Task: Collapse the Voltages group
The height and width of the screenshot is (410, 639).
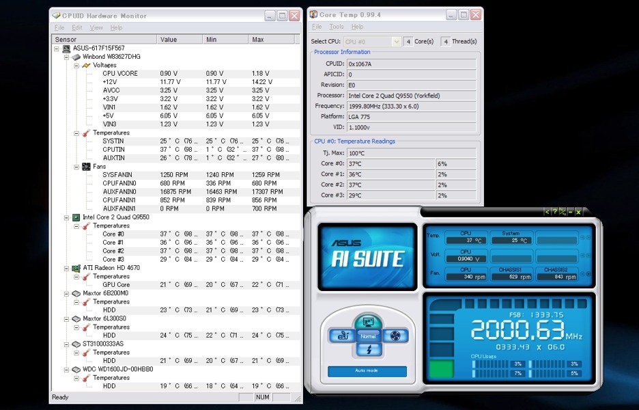Action: click(76, 66)
